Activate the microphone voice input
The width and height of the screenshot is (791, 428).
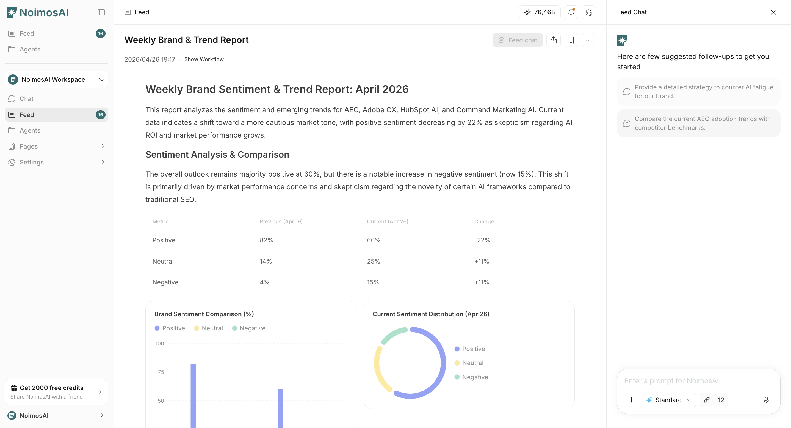pyautogui.click(x=766, y=400)
